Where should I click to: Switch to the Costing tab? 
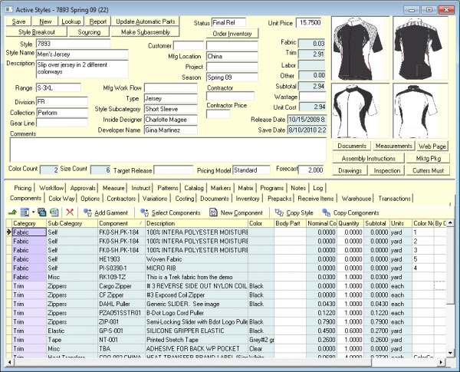[x=183, y=198]
